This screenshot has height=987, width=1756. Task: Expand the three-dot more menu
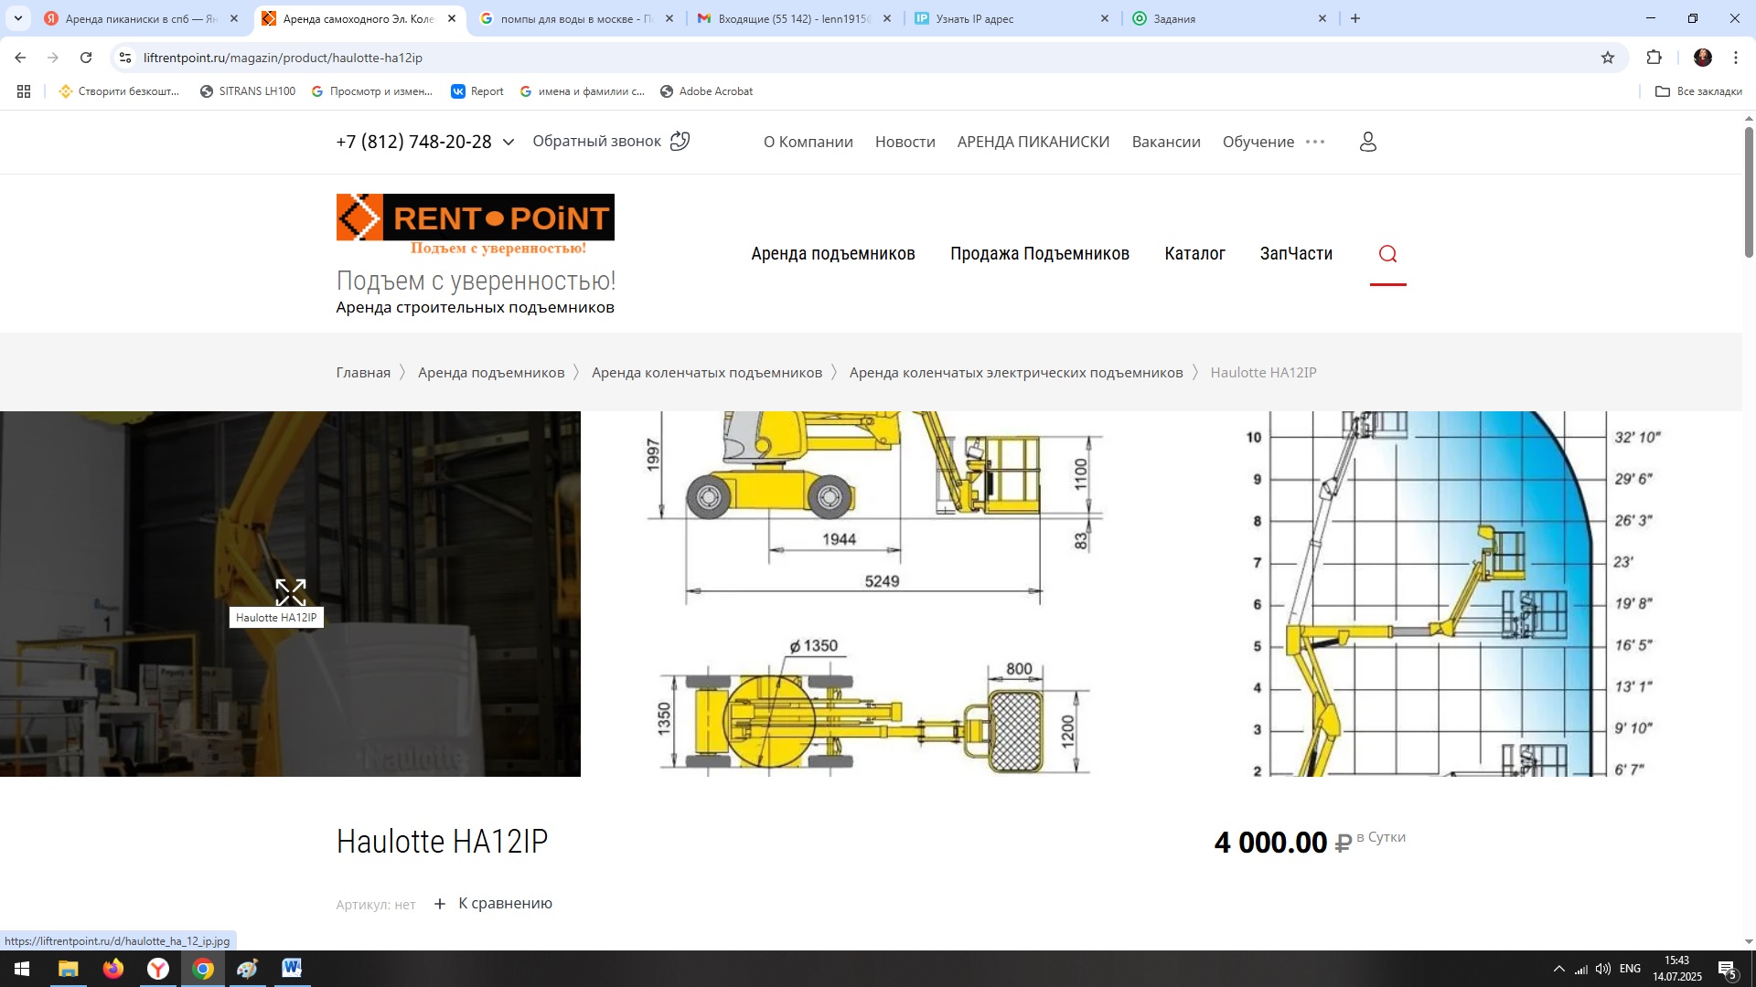click(1315, 142)
